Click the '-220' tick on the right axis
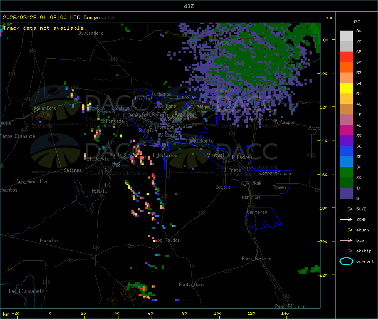This screenshot has height=319, width=378. (322, 275)
